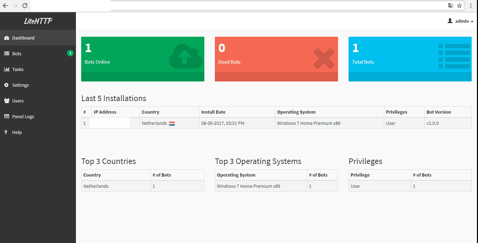Click the green bots count badge
478x243 pixels.
(70, 53)
